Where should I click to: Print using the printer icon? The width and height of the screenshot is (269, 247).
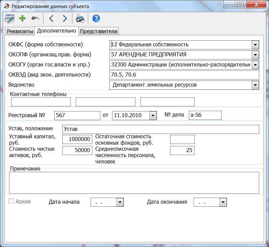[80, 18]
